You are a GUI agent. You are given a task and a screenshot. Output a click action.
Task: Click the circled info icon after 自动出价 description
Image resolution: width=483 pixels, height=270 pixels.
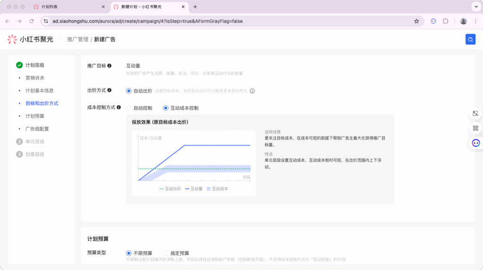[252, 91]
